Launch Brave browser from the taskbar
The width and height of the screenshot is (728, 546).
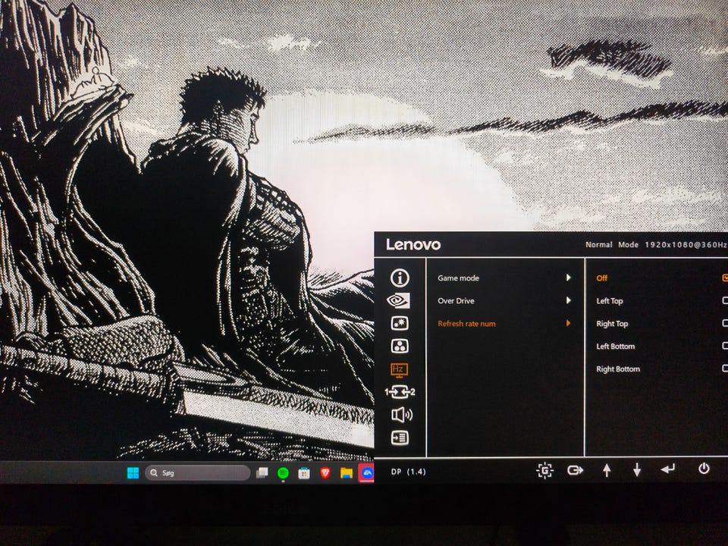325,472
